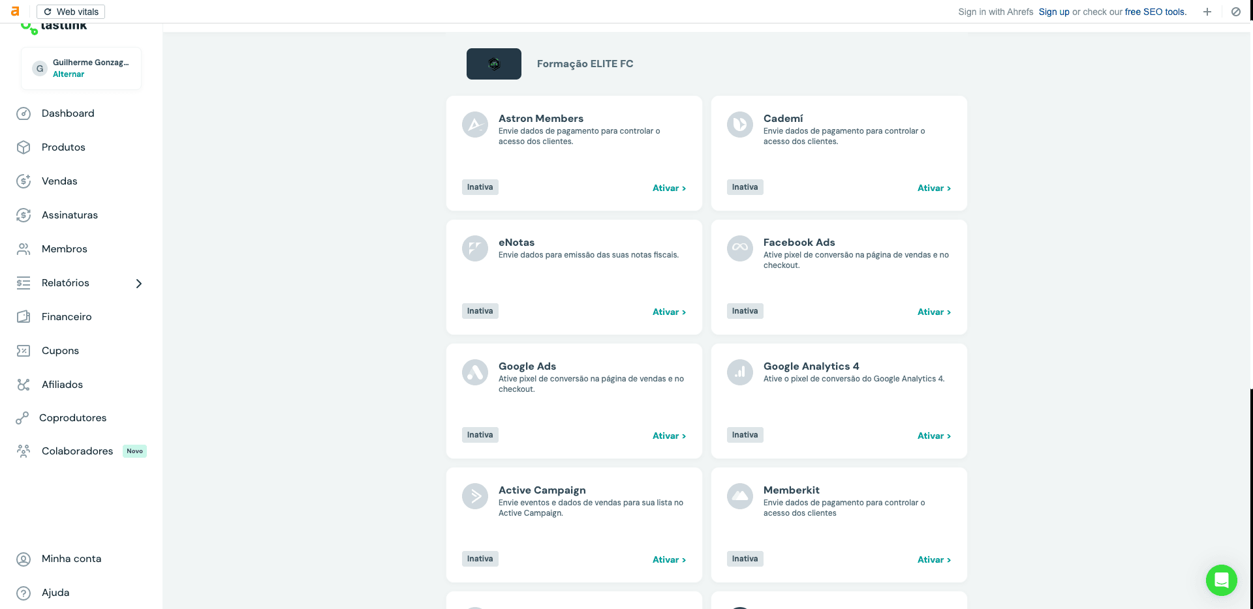
Task: Go to Afiliados
Action: (62, 385)
